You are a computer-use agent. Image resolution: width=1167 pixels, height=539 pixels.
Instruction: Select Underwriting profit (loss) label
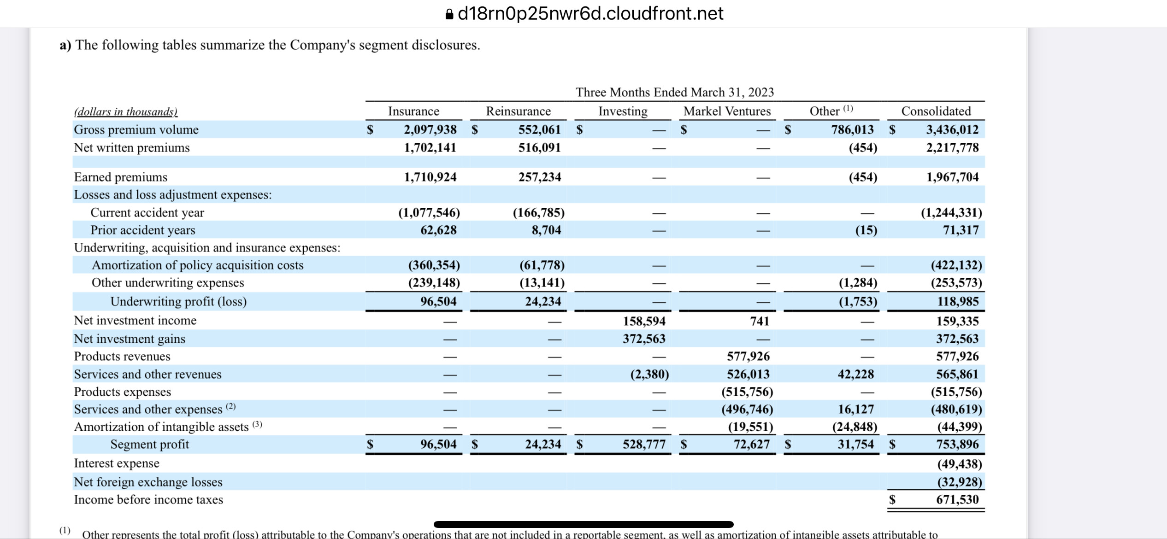point(178,301)
